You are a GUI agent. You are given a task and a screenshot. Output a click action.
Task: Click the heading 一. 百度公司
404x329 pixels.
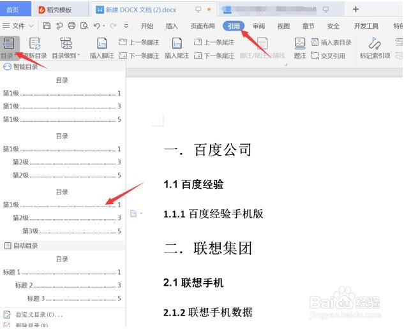coord(207,150)
